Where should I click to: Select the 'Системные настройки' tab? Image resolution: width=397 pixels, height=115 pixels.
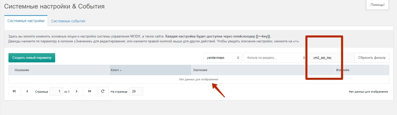[26, 21]
